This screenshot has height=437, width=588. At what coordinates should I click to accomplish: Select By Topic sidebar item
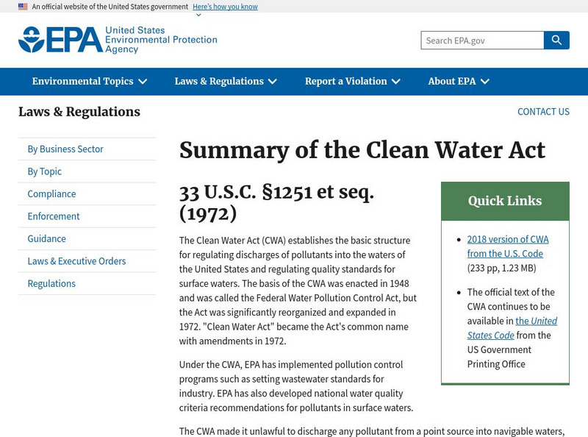tap(45, 171)
